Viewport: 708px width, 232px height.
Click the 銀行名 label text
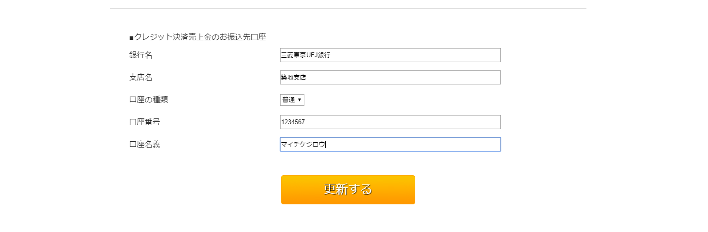point(141,55)
